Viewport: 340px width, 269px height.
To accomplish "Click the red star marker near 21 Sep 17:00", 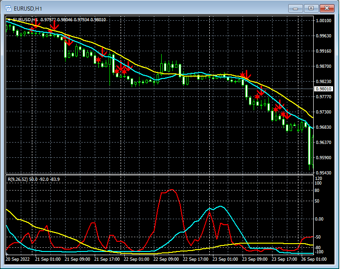I will [x=98, y=59].
